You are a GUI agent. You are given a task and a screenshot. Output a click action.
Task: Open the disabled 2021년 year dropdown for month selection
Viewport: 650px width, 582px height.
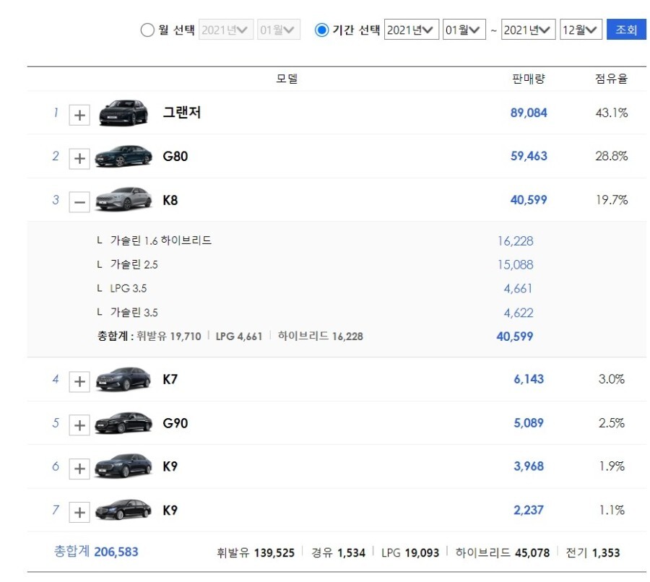(226, 30)
